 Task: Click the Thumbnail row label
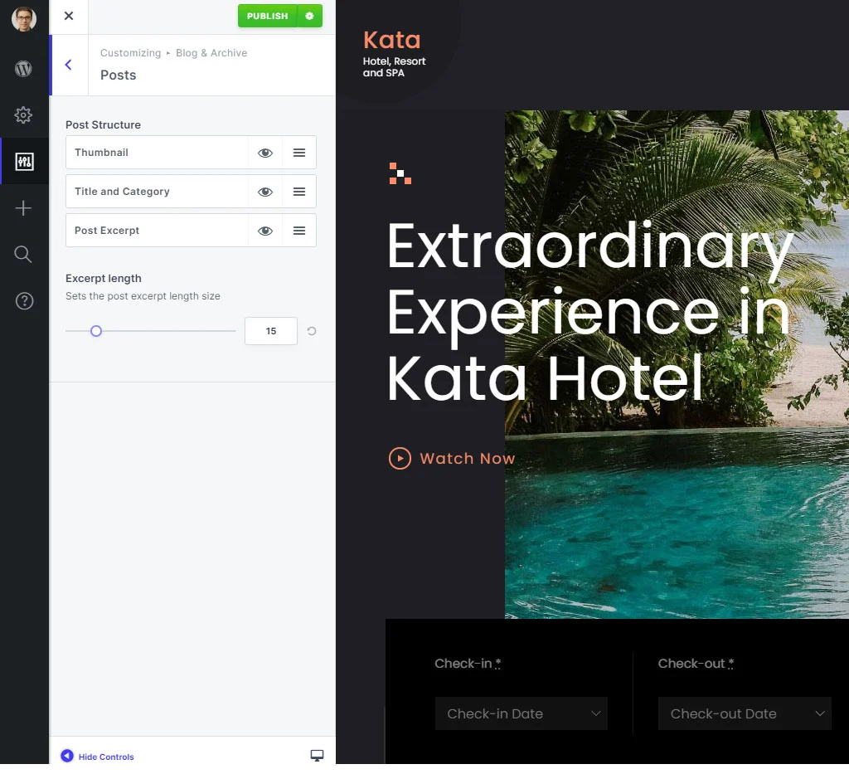101,153
